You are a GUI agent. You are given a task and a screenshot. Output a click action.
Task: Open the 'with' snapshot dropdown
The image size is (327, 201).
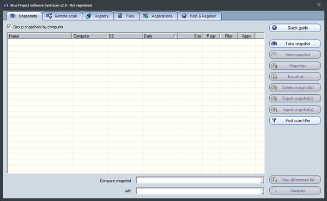pos(263,191)
